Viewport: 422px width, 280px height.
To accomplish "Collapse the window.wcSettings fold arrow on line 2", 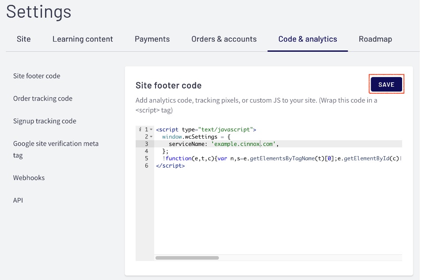I will tap(152, 137).
